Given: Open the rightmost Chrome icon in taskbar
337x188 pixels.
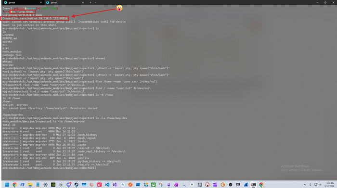Looking at the screenshot, I should [261, 185].
